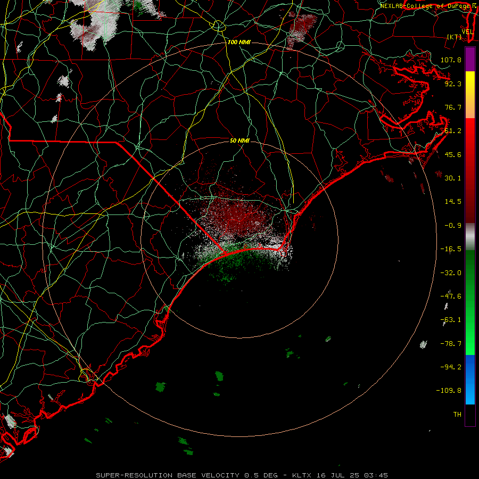
Task: Select the -47.6 scale value
Action: pos(451,296)
